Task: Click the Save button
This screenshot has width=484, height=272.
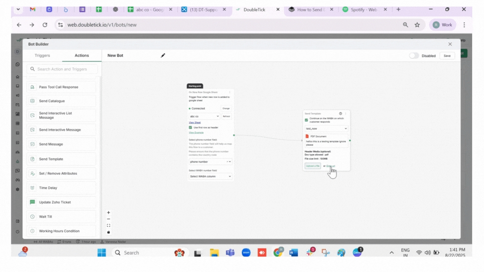Action: point(447,55)
